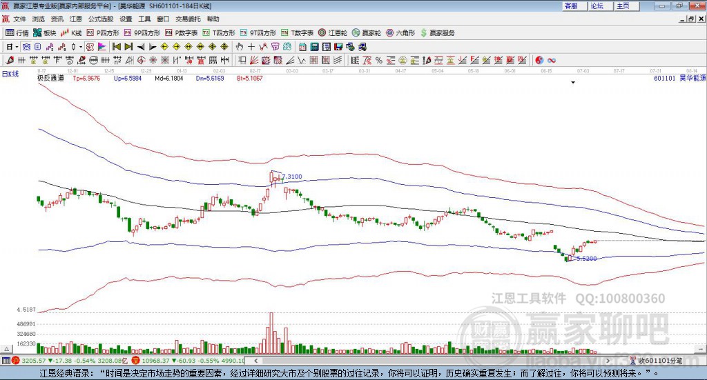Open the T数字表 tool
Viewport: 707px width, 380px height.
[x=297, y=33]
